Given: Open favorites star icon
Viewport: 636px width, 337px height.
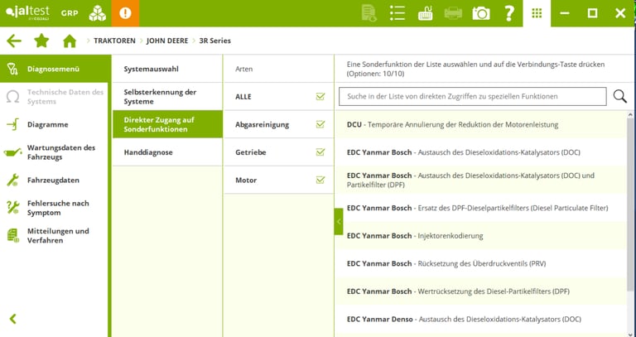Looking at the screenshot, I should tap(41, 41).
